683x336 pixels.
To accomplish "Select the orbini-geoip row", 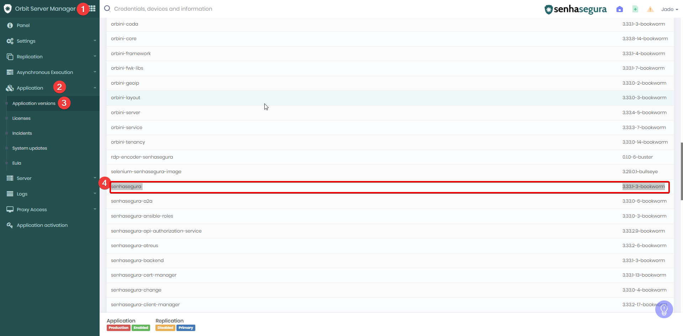I will tap(390, 83).
